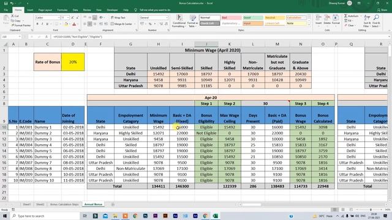Click the Format Painter brush

(x=13, y=26)
